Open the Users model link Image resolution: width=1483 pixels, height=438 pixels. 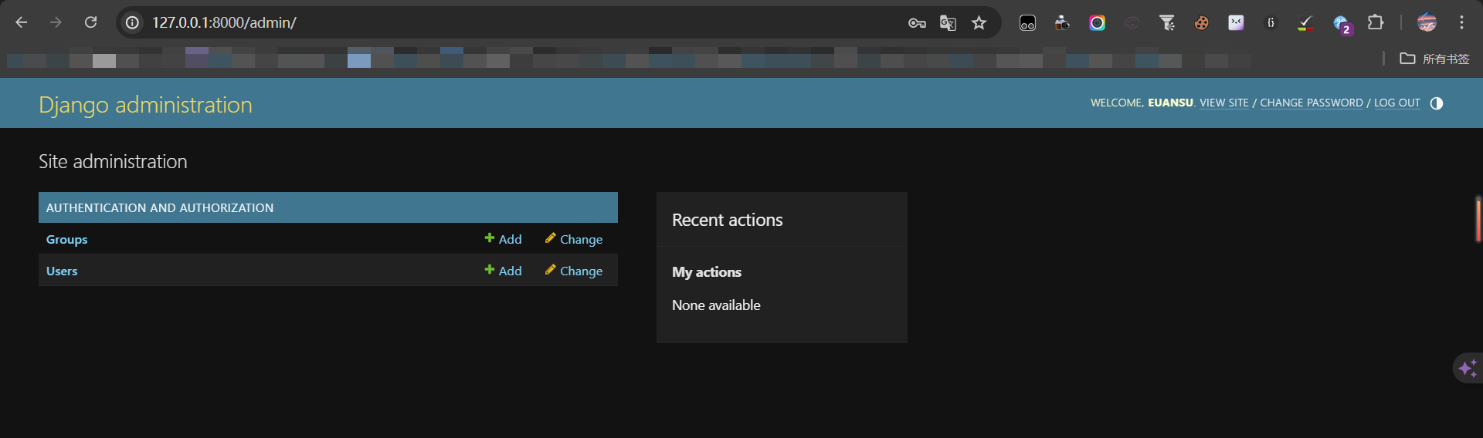coord(62,271)
